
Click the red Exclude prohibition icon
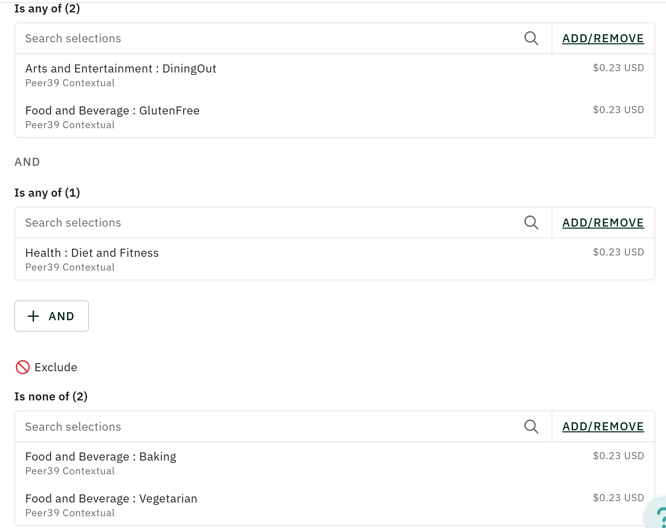[23, 367]
